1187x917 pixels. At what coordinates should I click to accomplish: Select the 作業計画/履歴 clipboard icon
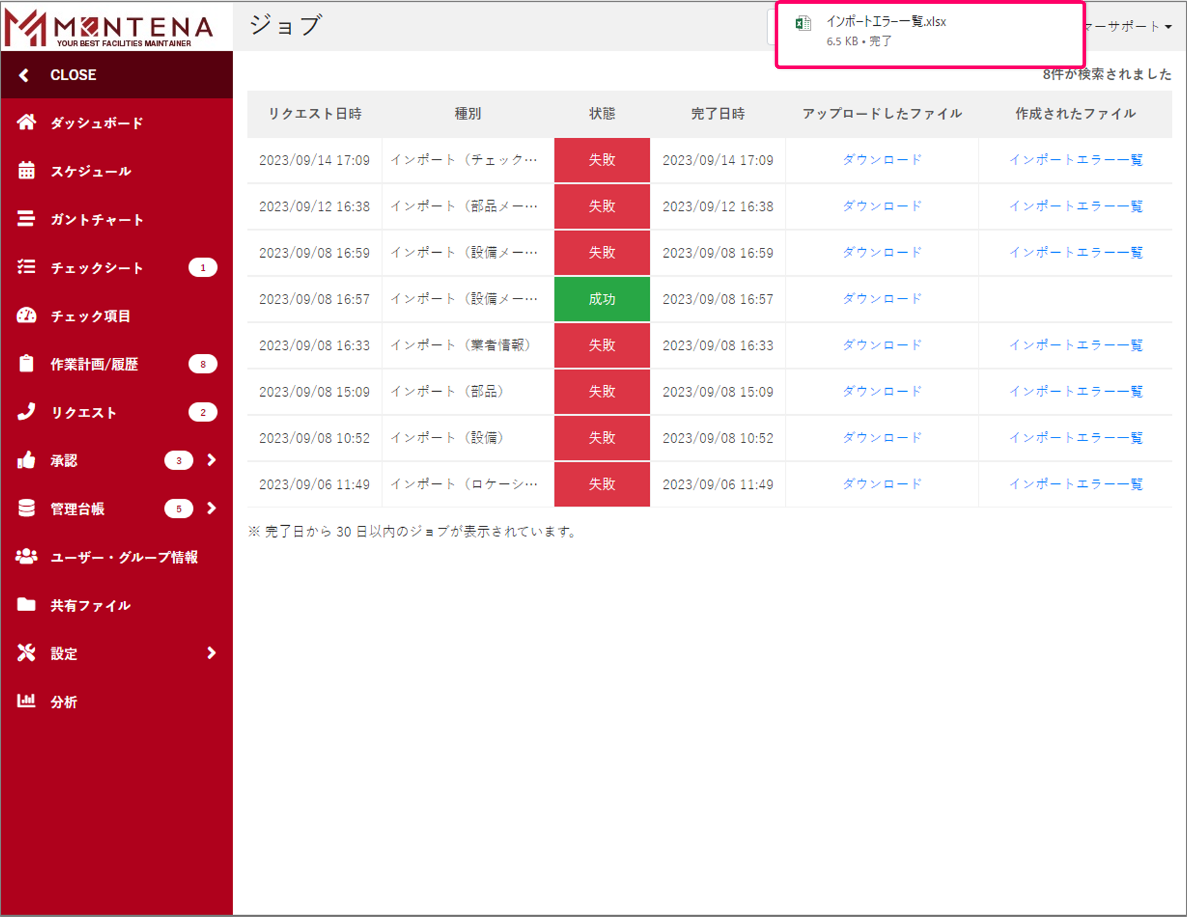pos(27,364)
